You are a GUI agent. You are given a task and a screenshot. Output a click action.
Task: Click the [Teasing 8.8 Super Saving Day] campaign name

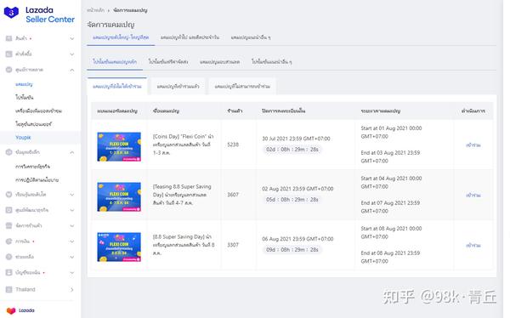tap(182, 195)
